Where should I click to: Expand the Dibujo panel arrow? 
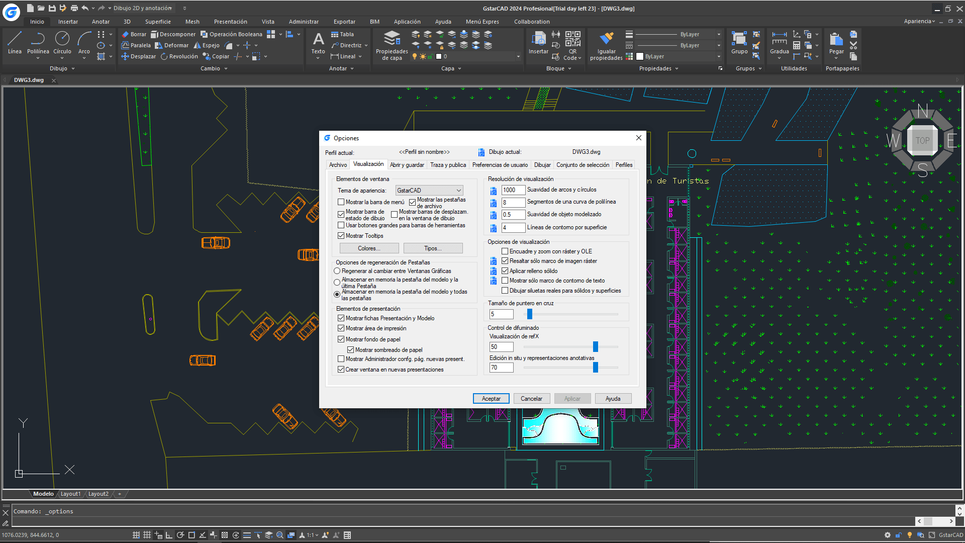click(73, 68)
